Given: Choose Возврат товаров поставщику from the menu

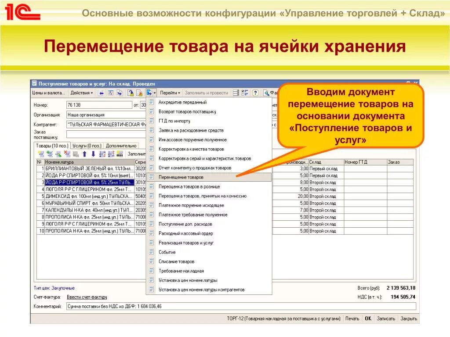Looking at the screenshot, I should 209,112.
